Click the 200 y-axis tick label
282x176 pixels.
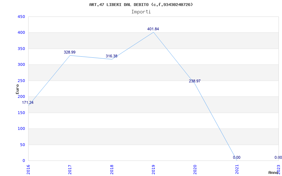pyautogui.click(x=21, y=96)
